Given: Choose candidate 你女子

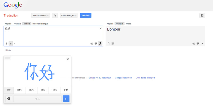Looking at the screenshot, I should (20, 90).
